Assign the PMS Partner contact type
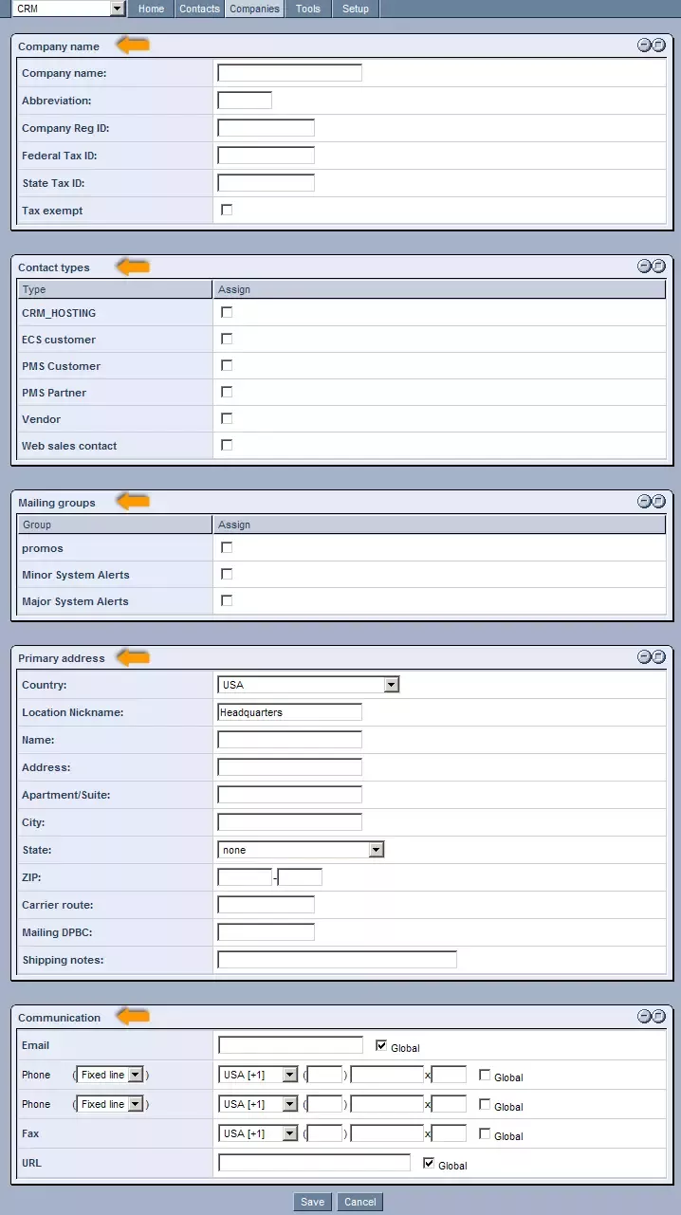681x1215 pixels. tap(227, 392)
